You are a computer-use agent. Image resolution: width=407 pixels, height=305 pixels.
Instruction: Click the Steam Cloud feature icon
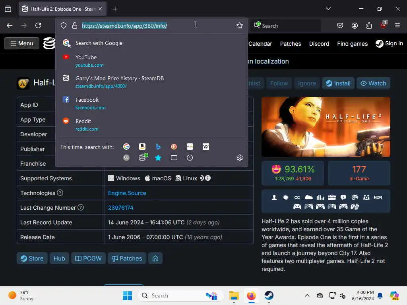tap(308, 197)
